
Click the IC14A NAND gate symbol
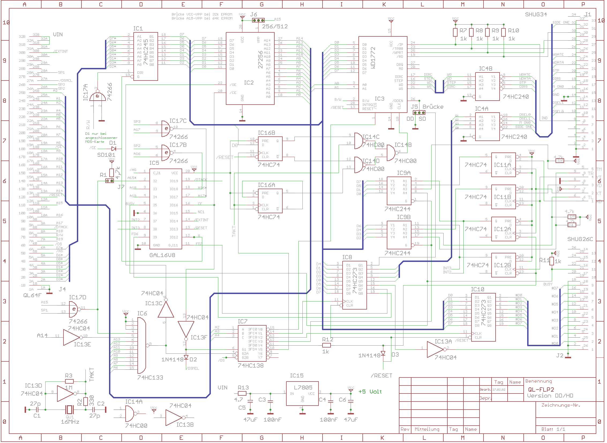130,413
